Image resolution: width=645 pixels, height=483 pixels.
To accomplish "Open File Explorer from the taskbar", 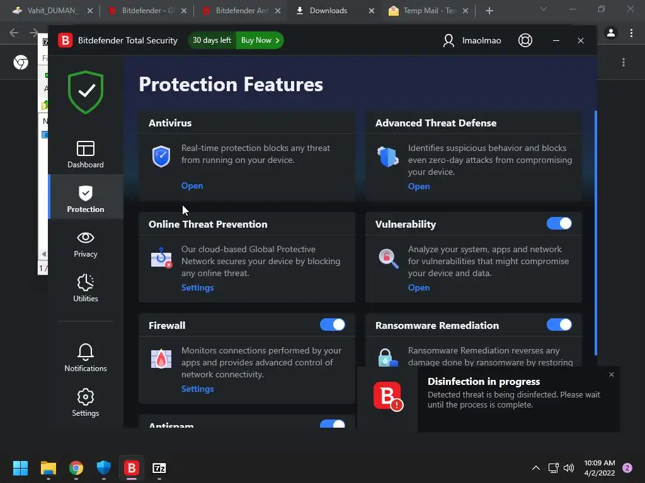I will [48, 468].
